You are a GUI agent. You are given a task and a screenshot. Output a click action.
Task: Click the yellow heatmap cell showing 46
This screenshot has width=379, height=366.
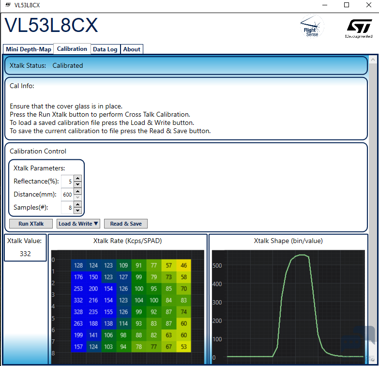pos(183,265)
